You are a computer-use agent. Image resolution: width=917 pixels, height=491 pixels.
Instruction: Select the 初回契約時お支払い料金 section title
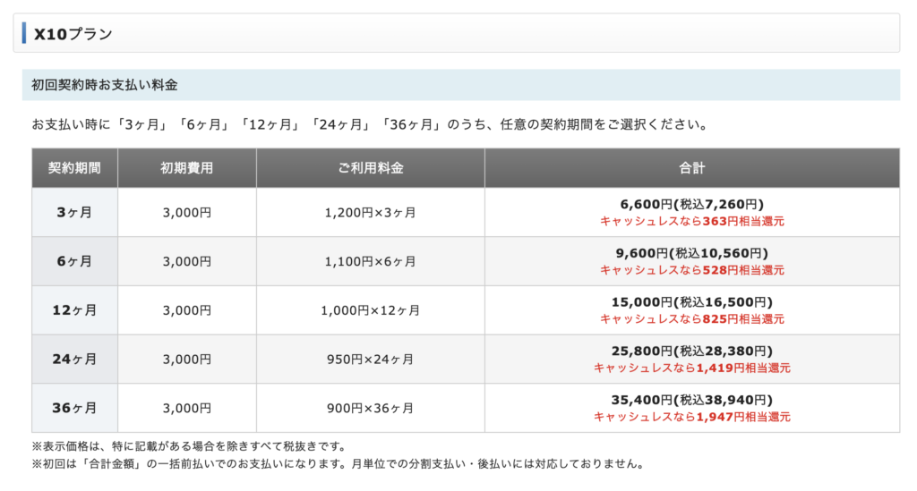coord(104,85)
